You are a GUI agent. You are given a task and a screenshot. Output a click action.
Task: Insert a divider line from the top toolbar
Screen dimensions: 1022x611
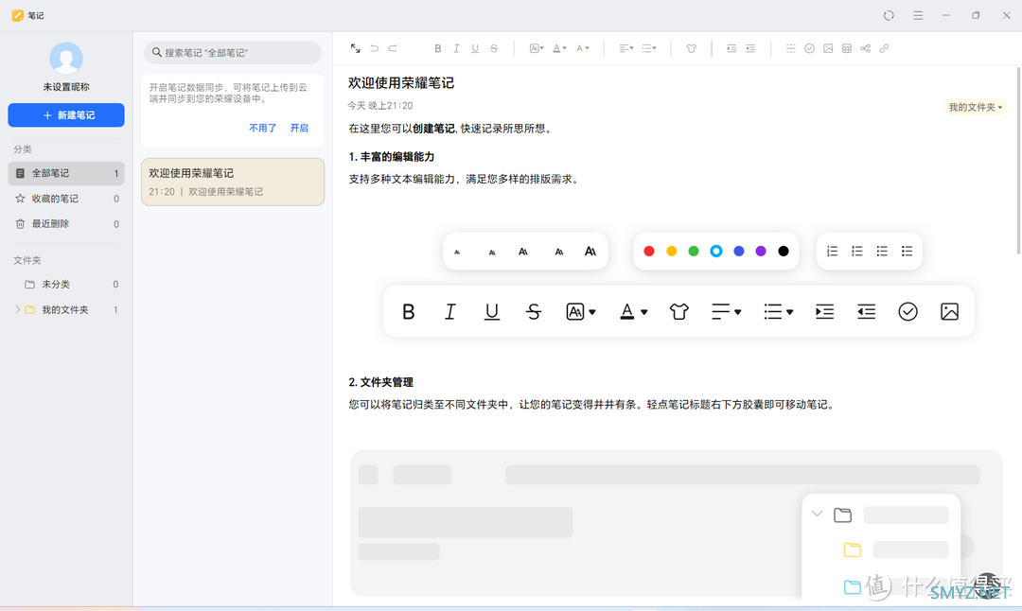pos(790,48)
